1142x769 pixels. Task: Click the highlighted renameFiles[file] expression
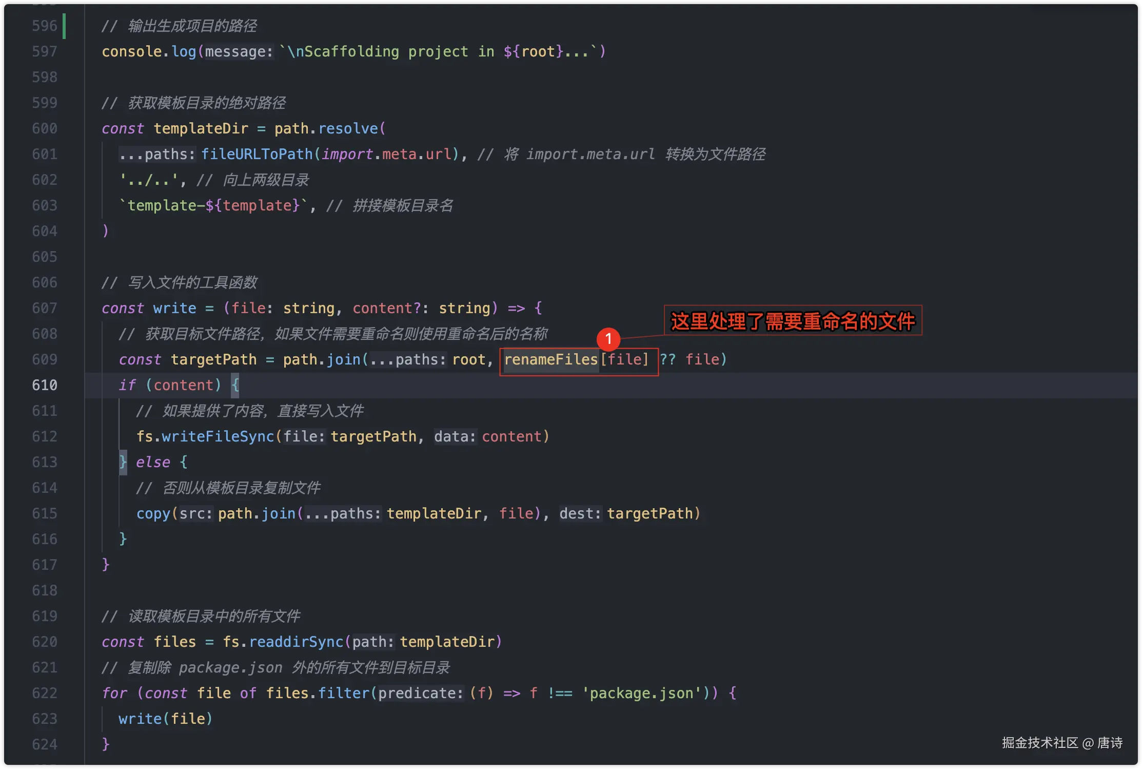tap(578, 360)
